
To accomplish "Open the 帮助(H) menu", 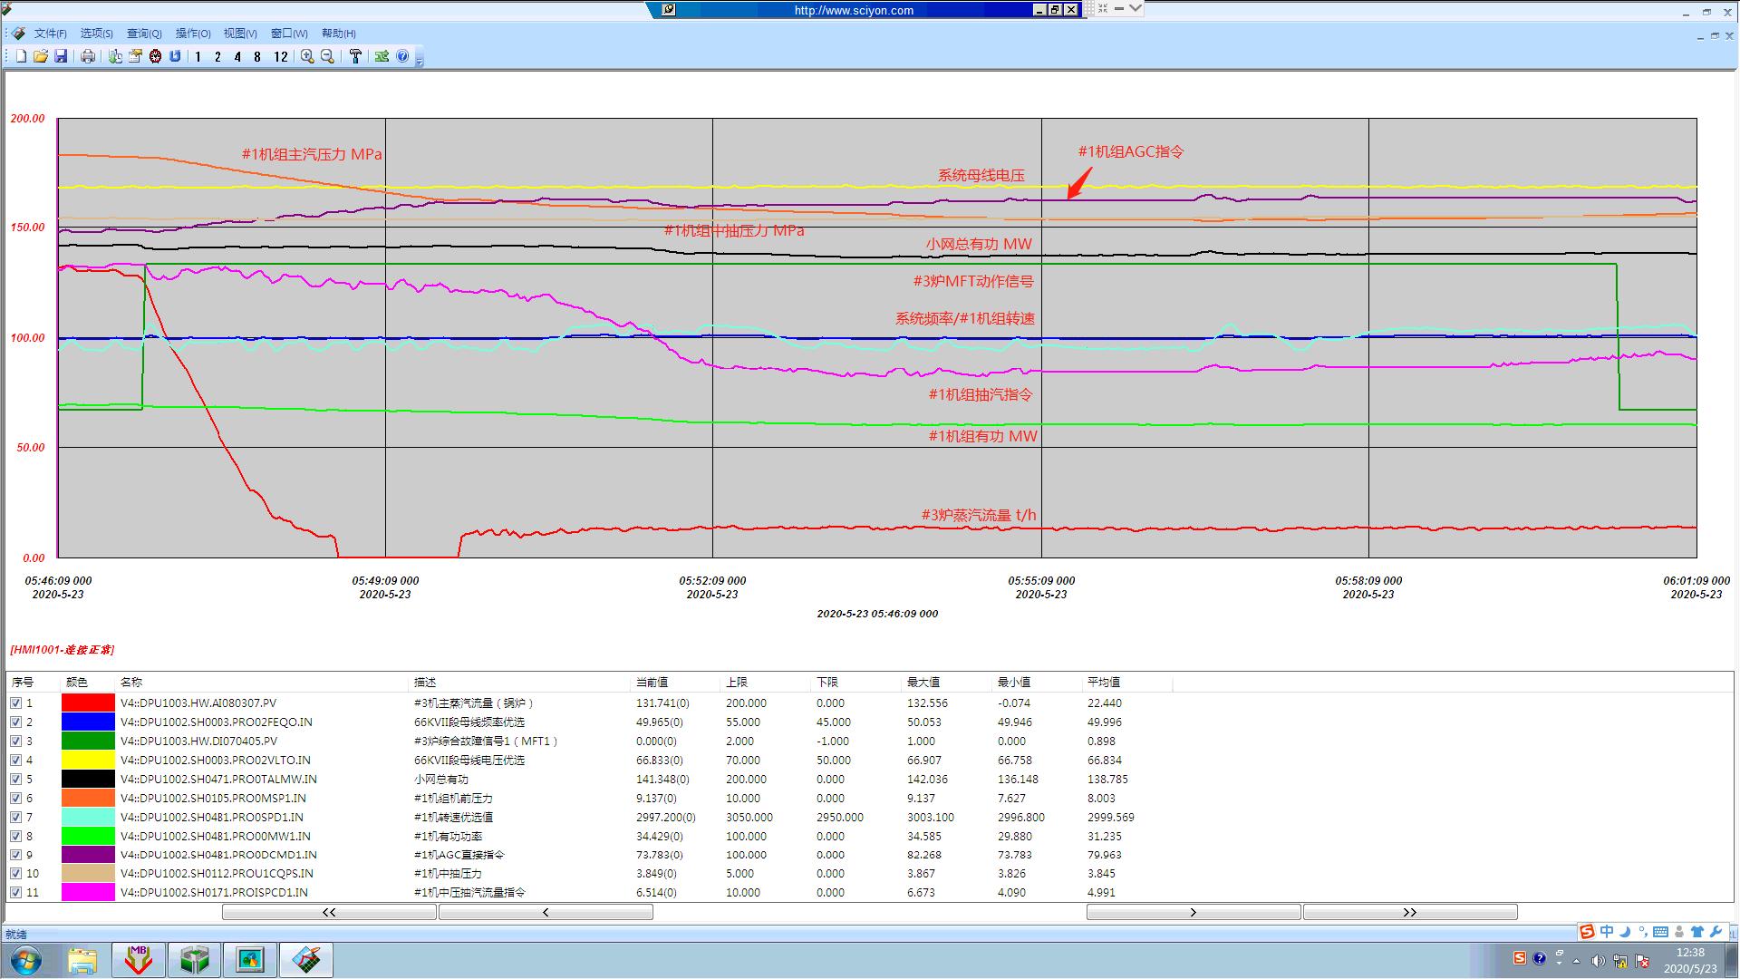I will (x=338, y=34).
